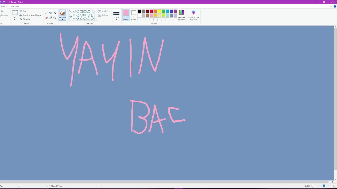The width and height of the screenshot is (337, 189).
Task: Select the Fill with color bucket tool
Action: pos(51,13)
